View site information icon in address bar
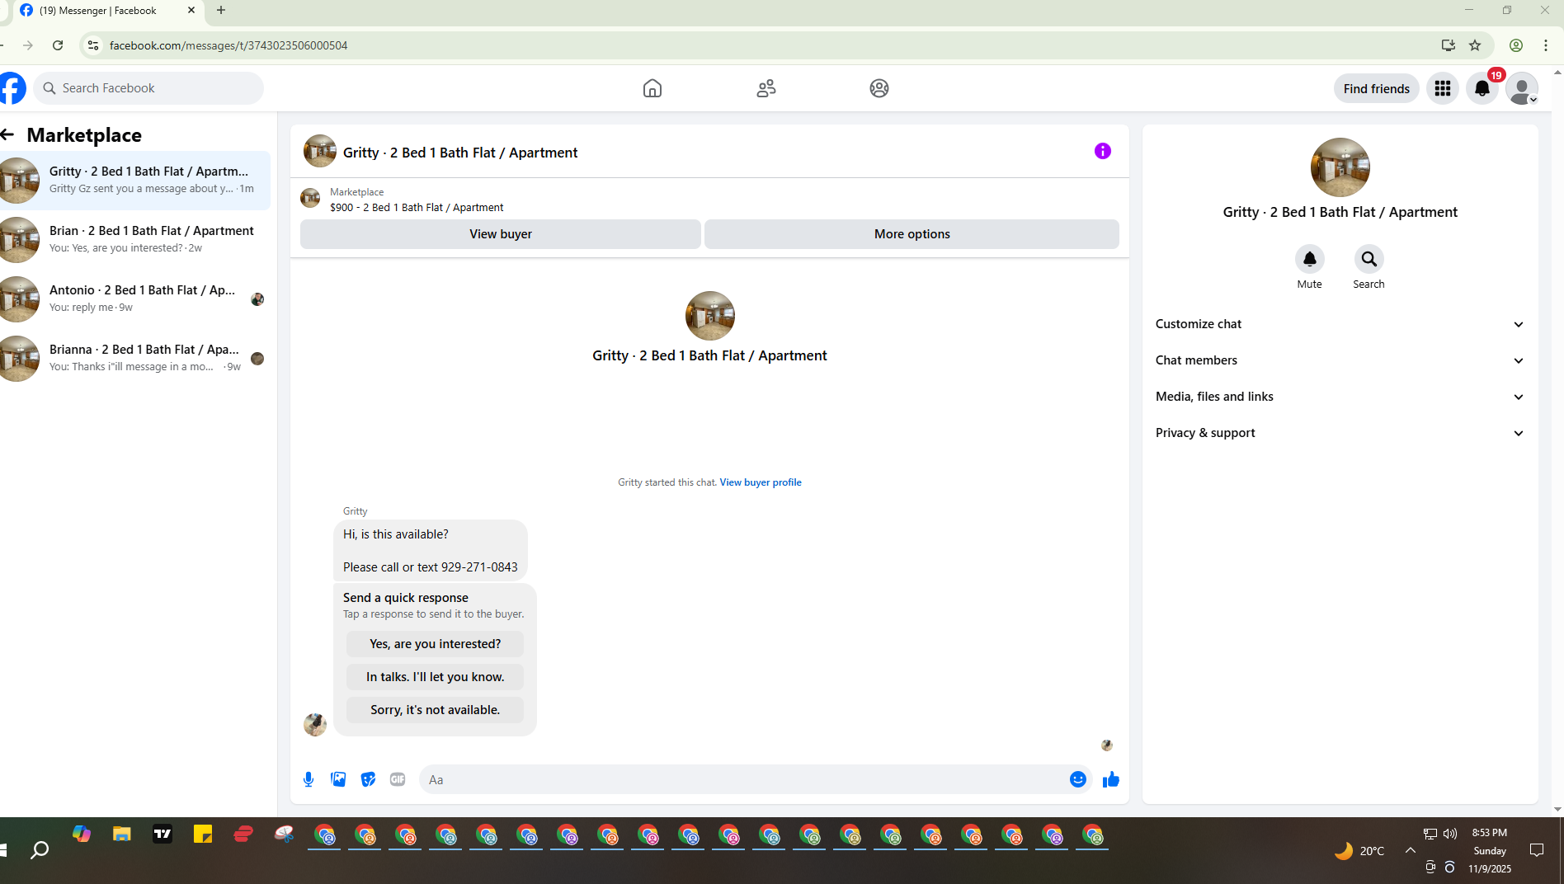This screenshot has height=884, width=1564. click(93, 45)
